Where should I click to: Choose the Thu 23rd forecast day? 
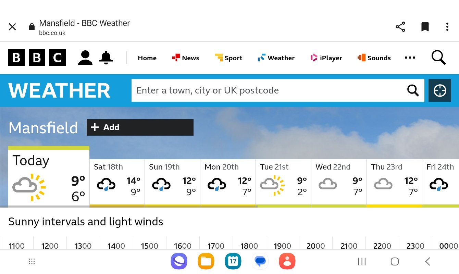(394, 182)
